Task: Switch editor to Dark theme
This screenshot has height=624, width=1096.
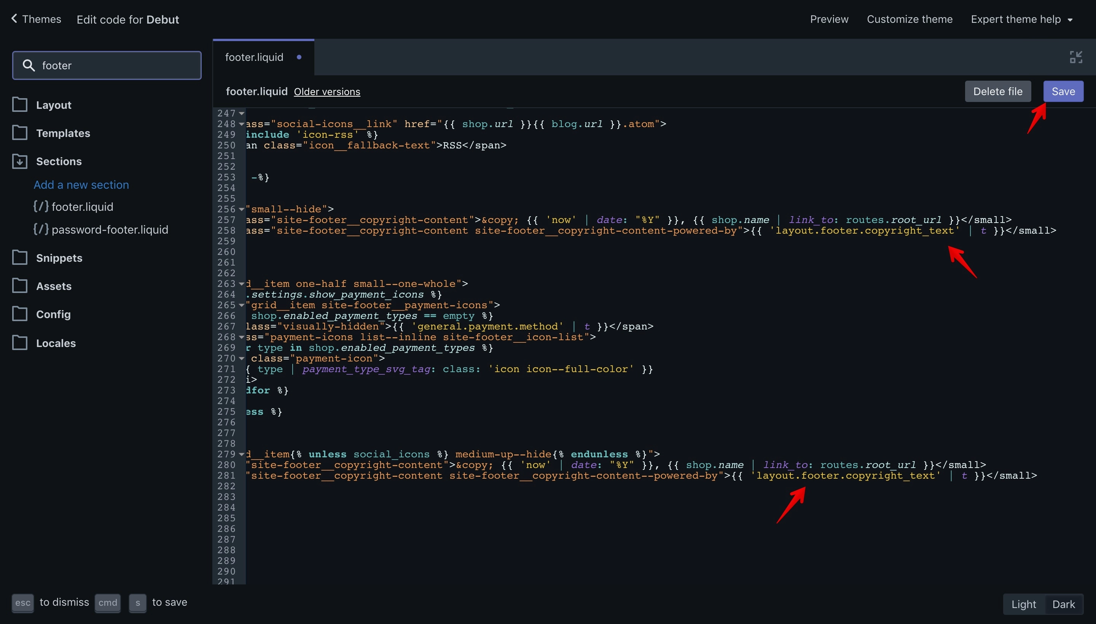Action: click(1063, 604)
